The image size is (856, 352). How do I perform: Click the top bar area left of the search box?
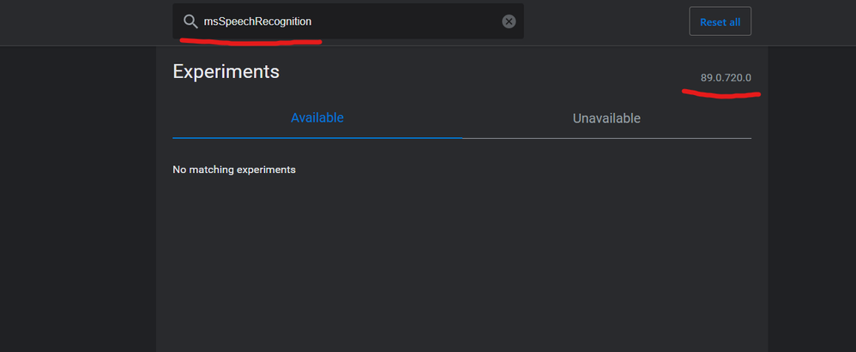(x=86, y=21)
